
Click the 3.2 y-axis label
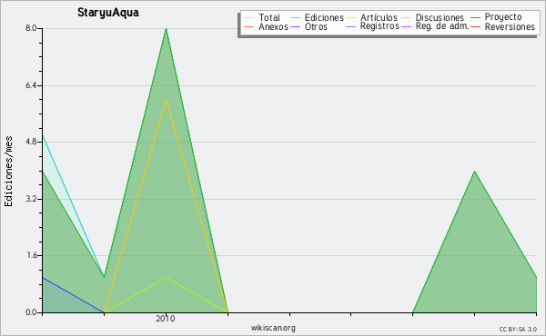pyautogui.click(x=31, y=199)
